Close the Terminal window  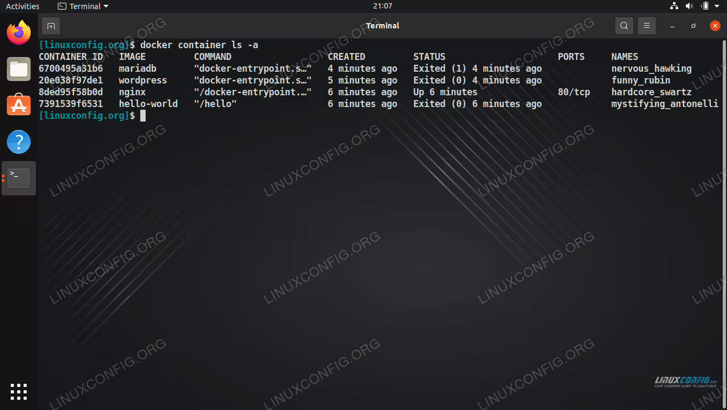(x=715, y=26)
